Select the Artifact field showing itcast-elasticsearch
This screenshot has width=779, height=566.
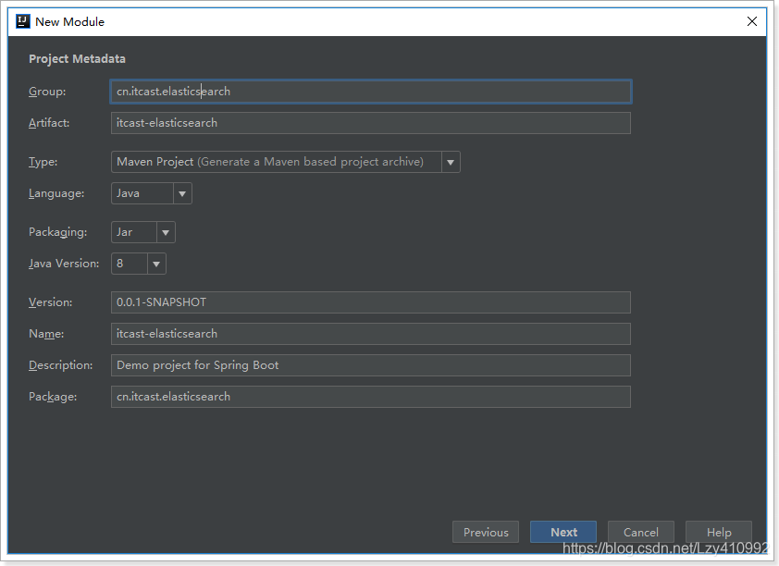tap(370, 122)
